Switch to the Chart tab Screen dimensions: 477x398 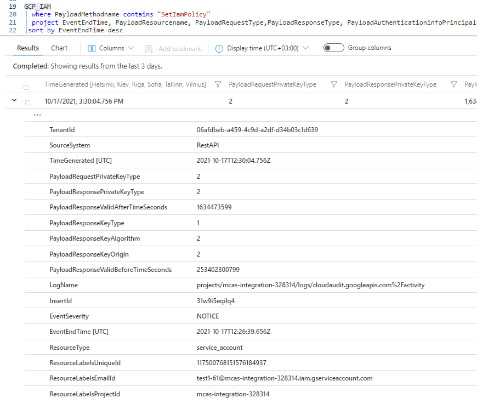click(x=59, y=48)
